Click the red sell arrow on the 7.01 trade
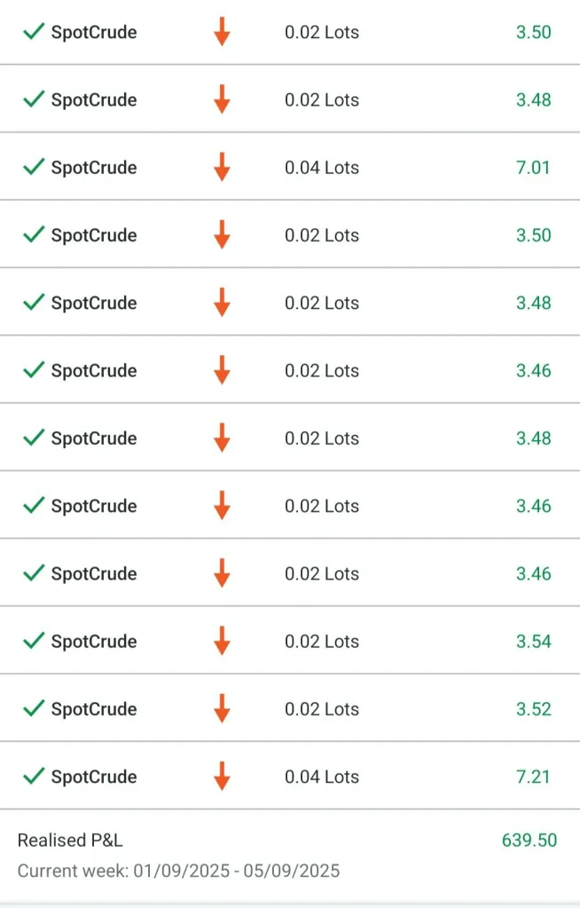Screen dimensions: 580x908 222,167
